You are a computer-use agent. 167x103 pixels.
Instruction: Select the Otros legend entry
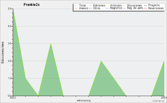[x=94, y=8]
